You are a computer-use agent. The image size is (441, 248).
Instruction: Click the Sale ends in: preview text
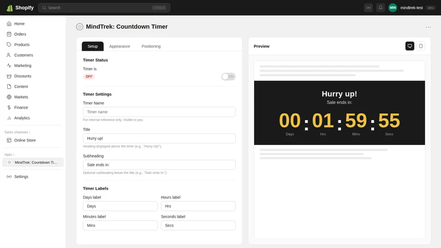tap(340, 103)
